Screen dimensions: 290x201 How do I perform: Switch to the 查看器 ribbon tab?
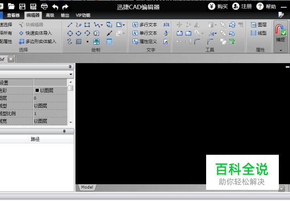[13, 15]
